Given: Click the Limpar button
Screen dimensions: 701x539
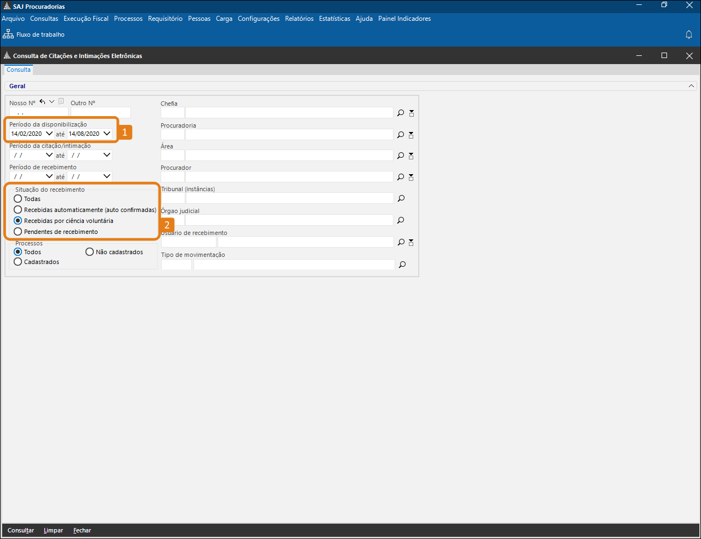Looking at the screenshot, I should (x=53, y=530).
